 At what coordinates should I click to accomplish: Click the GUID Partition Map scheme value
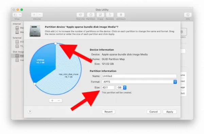tap(113, 59)
